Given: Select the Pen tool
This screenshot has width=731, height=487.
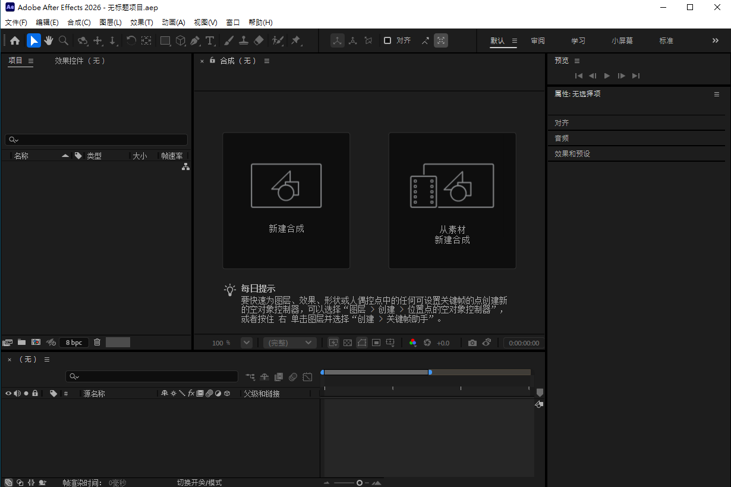Looking at the screenshot, I should [x=195, y=40].
